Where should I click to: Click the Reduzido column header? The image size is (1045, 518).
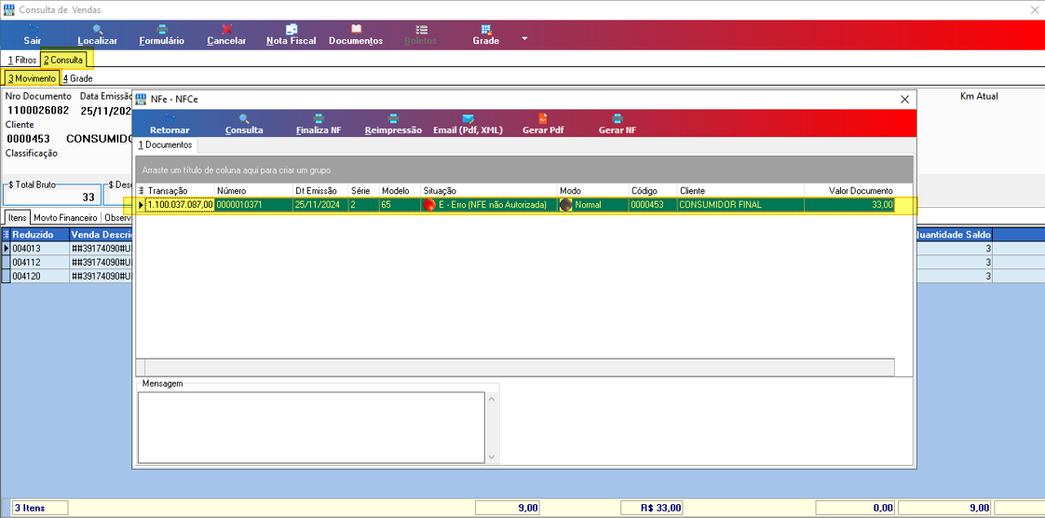[x=40, y=235]
